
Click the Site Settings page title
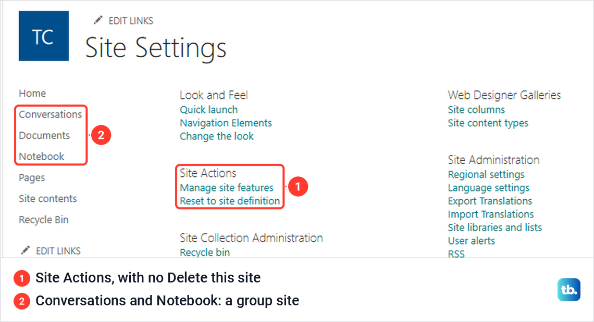tap(156, 48)
